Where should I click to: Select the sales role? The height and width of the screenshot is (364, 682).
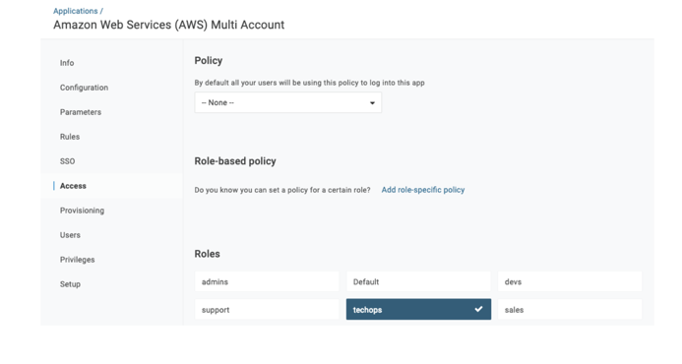point(570,310)
